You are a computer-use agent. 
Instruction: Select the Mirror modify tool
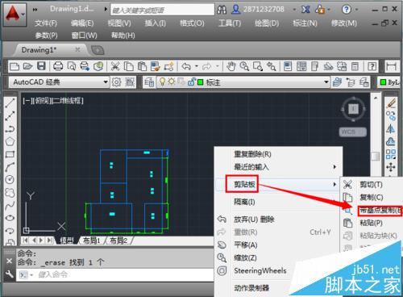391,129
